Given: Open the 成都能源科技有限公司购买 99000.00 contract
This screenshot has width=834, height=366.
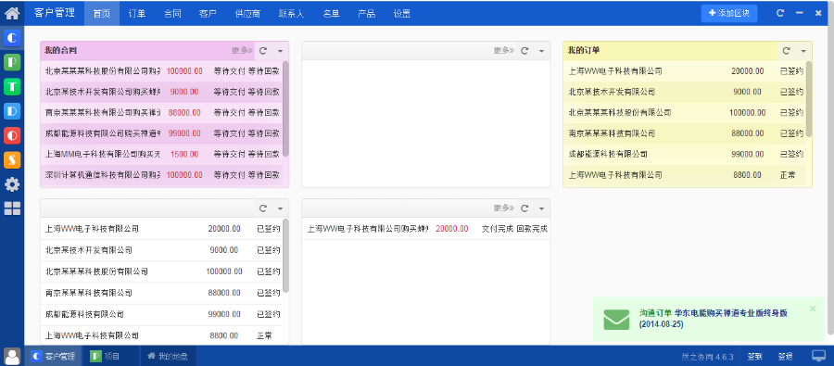Looking at the screenshot, I should 161,133.
